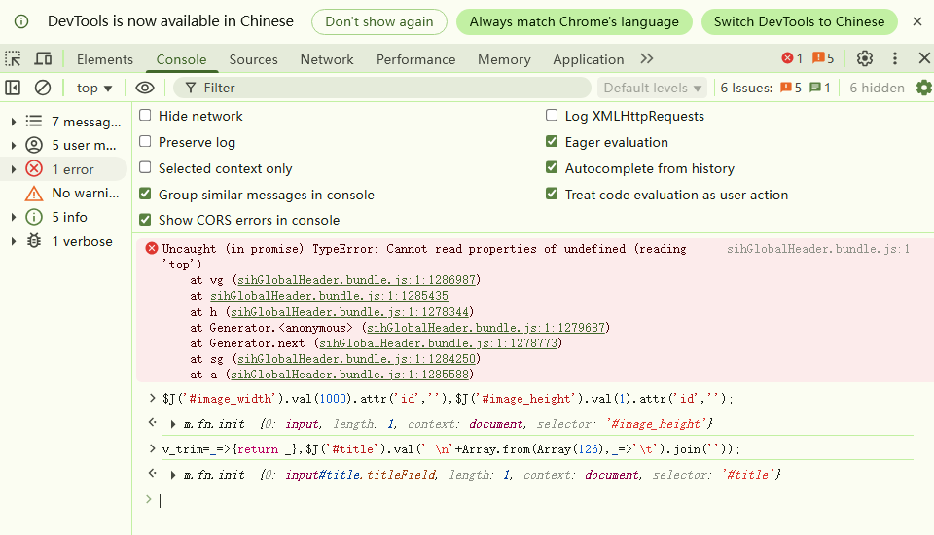
Task: Clear the console with the clear icon
Action: pyautogui.click(x=43, y=88)
